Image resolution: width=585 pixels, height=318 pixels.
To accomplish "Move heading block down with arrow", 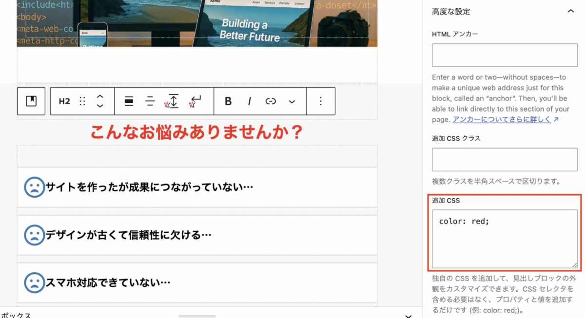I will (x=100, y=106).
